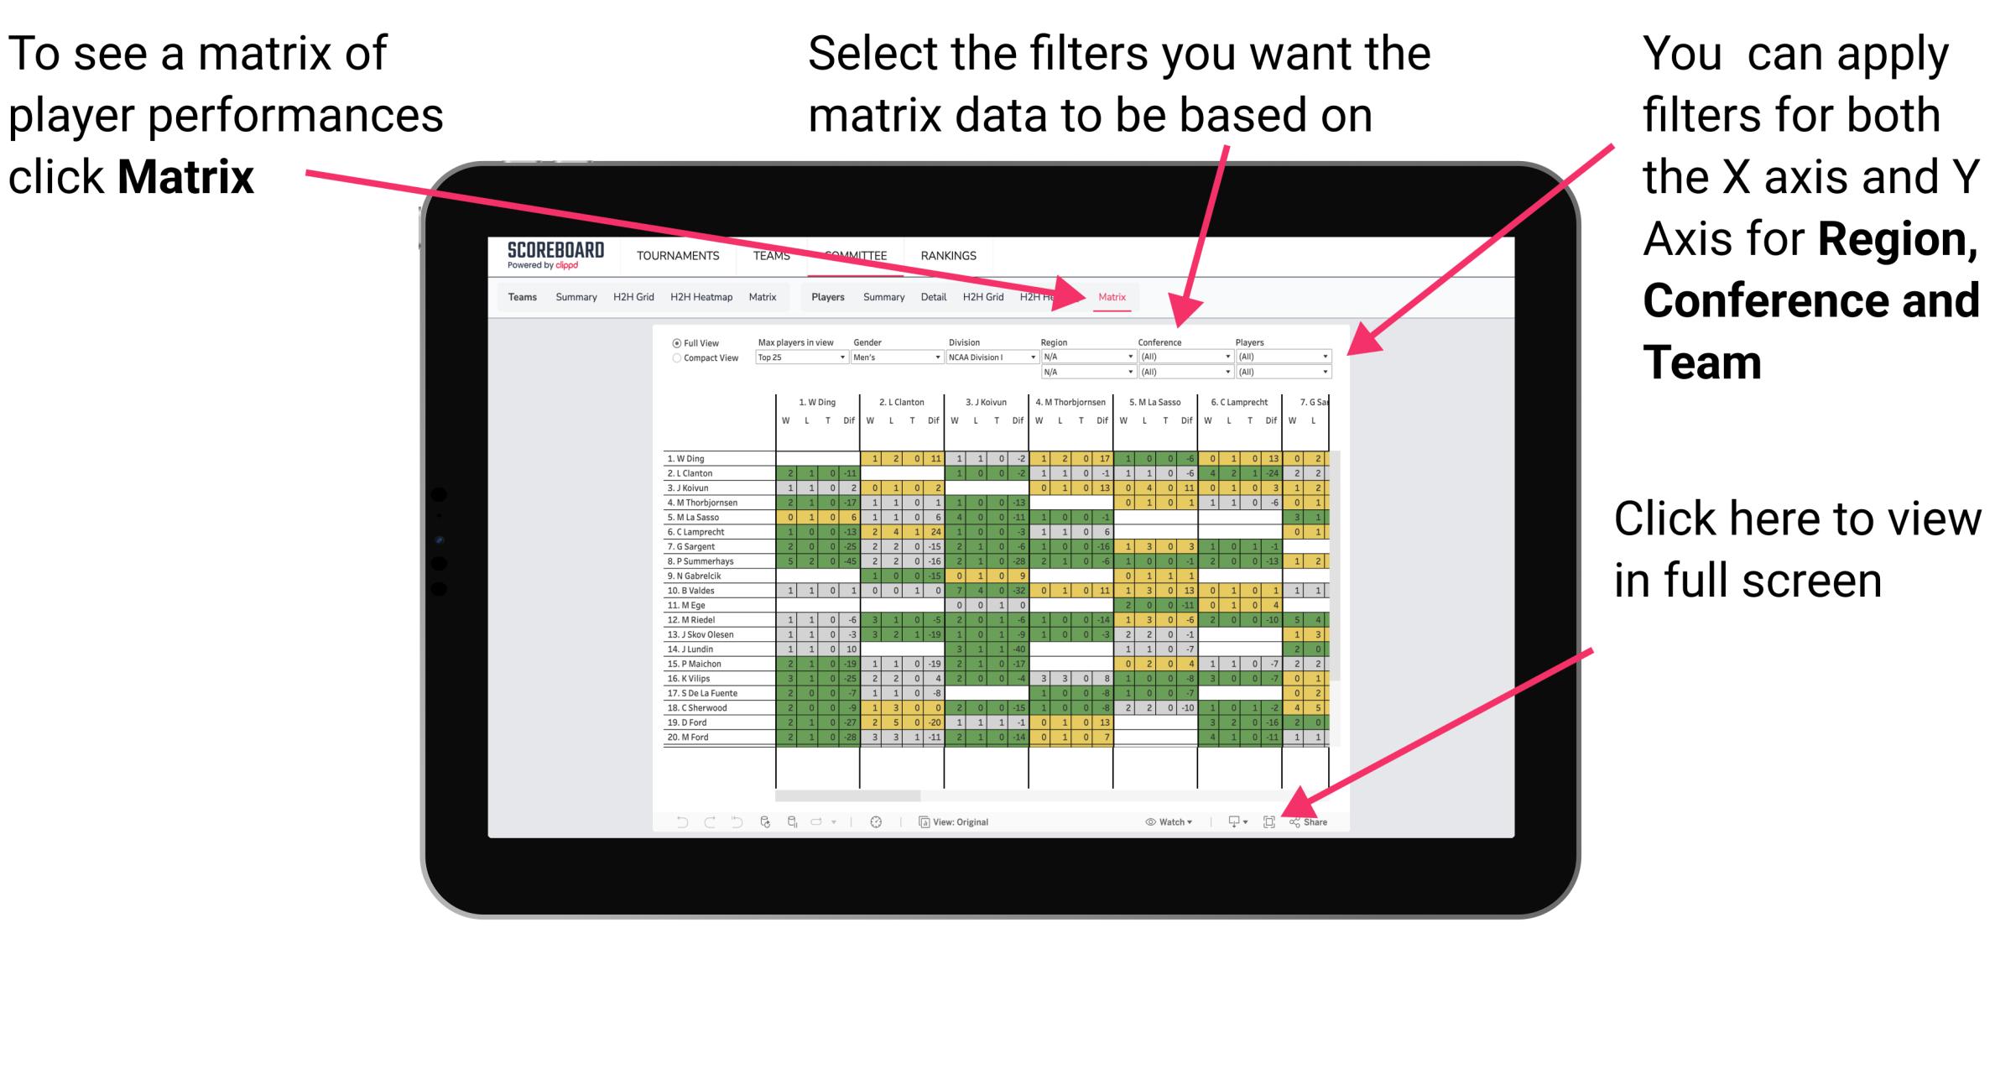
Task: Select Compact View radio button
Action: tap(675, 361)
